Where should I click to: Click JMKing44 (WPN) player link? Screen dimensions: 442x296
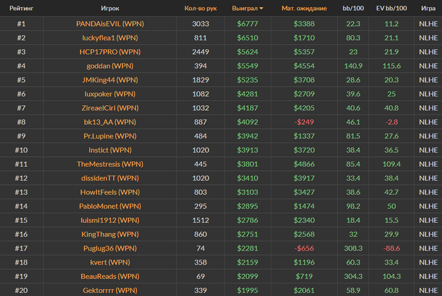tap(110, 80)
